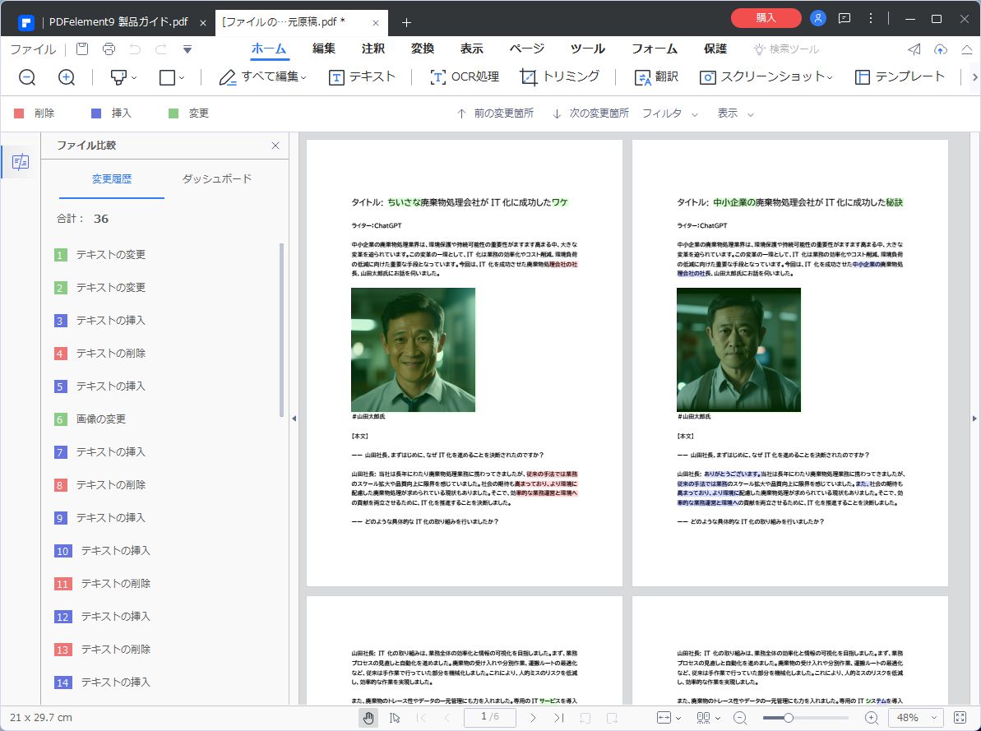Select the Hand tool in the status bar

pyautogui.click(x=368, y=717)
